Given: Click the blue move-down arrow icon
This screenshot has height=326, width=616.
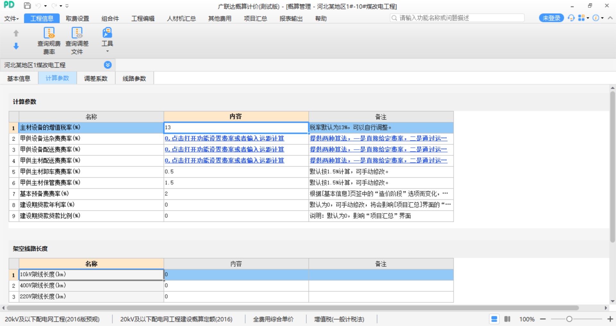Looking at the screenshot, I should (x=16, y=46).
